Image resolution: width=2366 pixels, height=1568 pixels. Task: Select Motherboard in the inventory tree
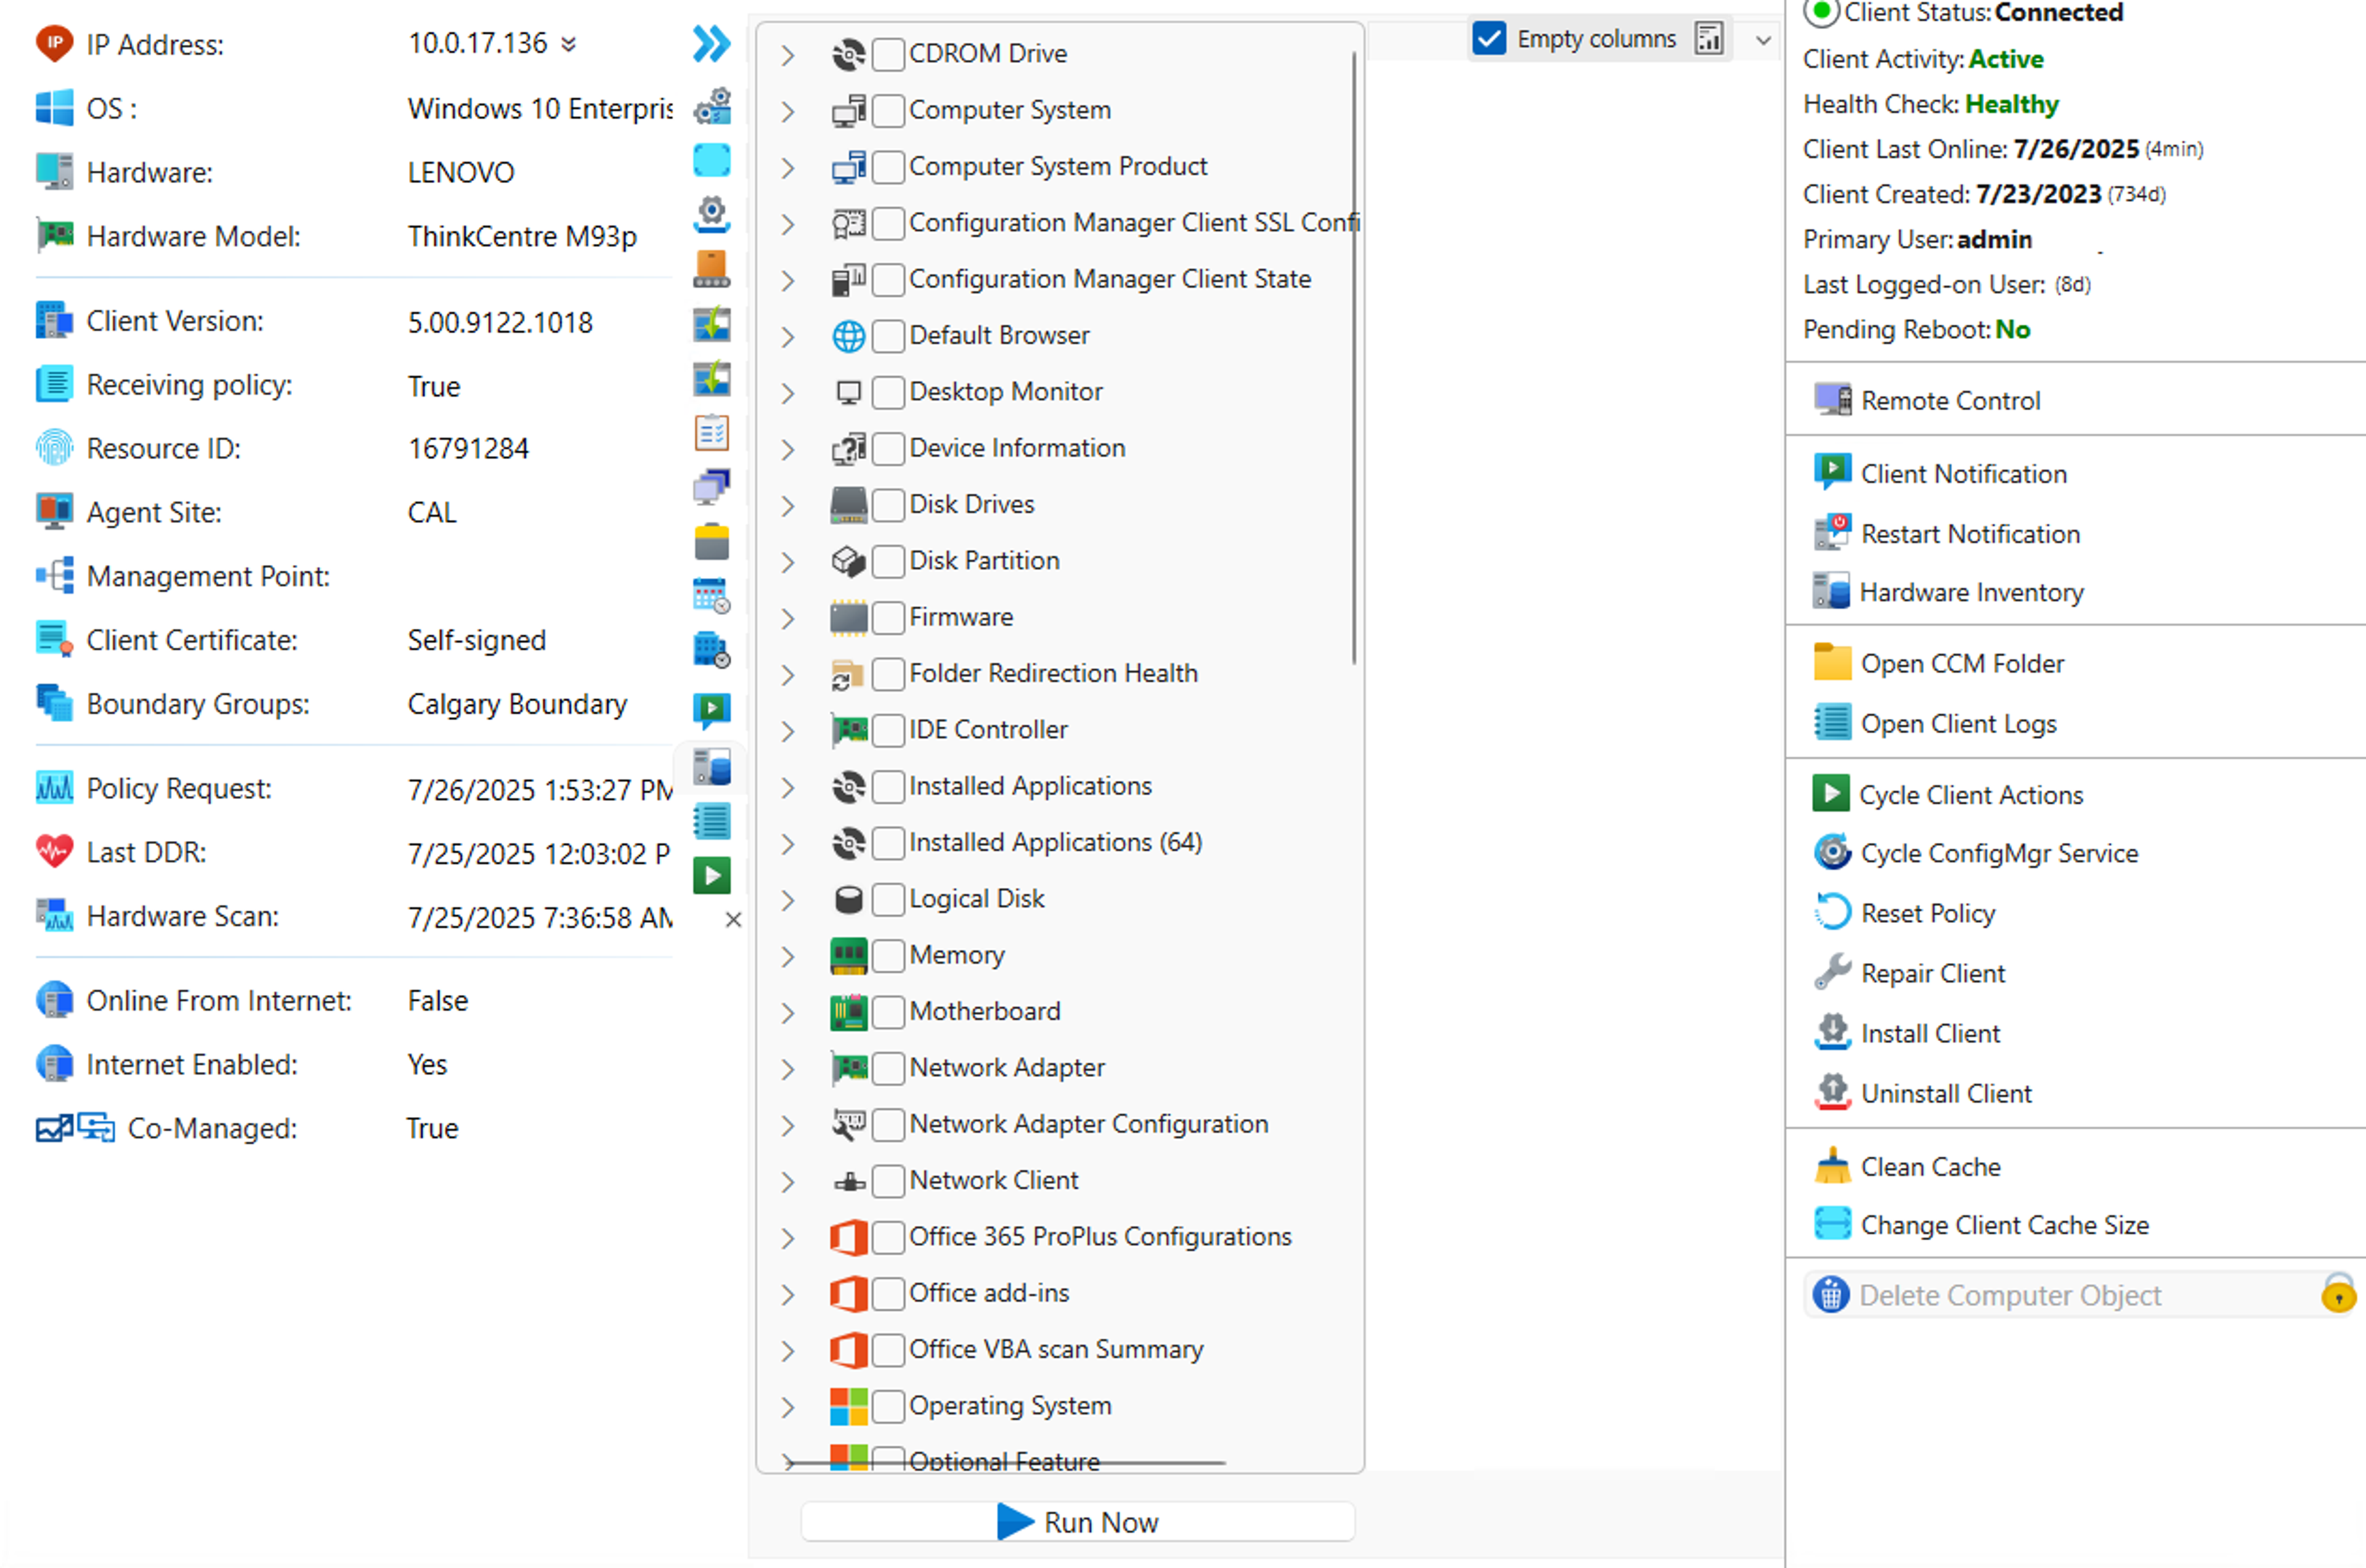click(984, 1011)
